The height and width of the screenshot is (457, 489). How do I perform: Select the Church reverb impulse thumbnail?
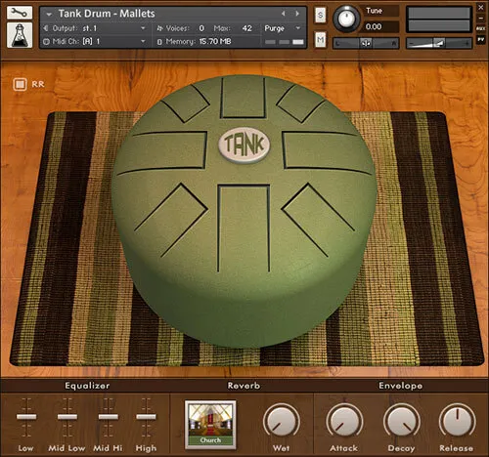[x=210, y=425]
